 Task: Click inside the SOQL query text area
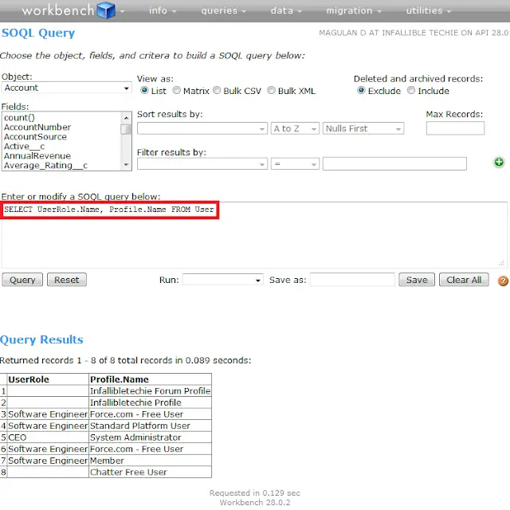pyautogui.click(x=254, y=235)
